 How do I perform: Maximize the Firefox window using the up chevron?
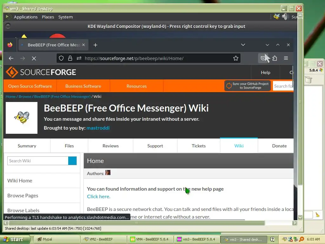coord(278,45)
